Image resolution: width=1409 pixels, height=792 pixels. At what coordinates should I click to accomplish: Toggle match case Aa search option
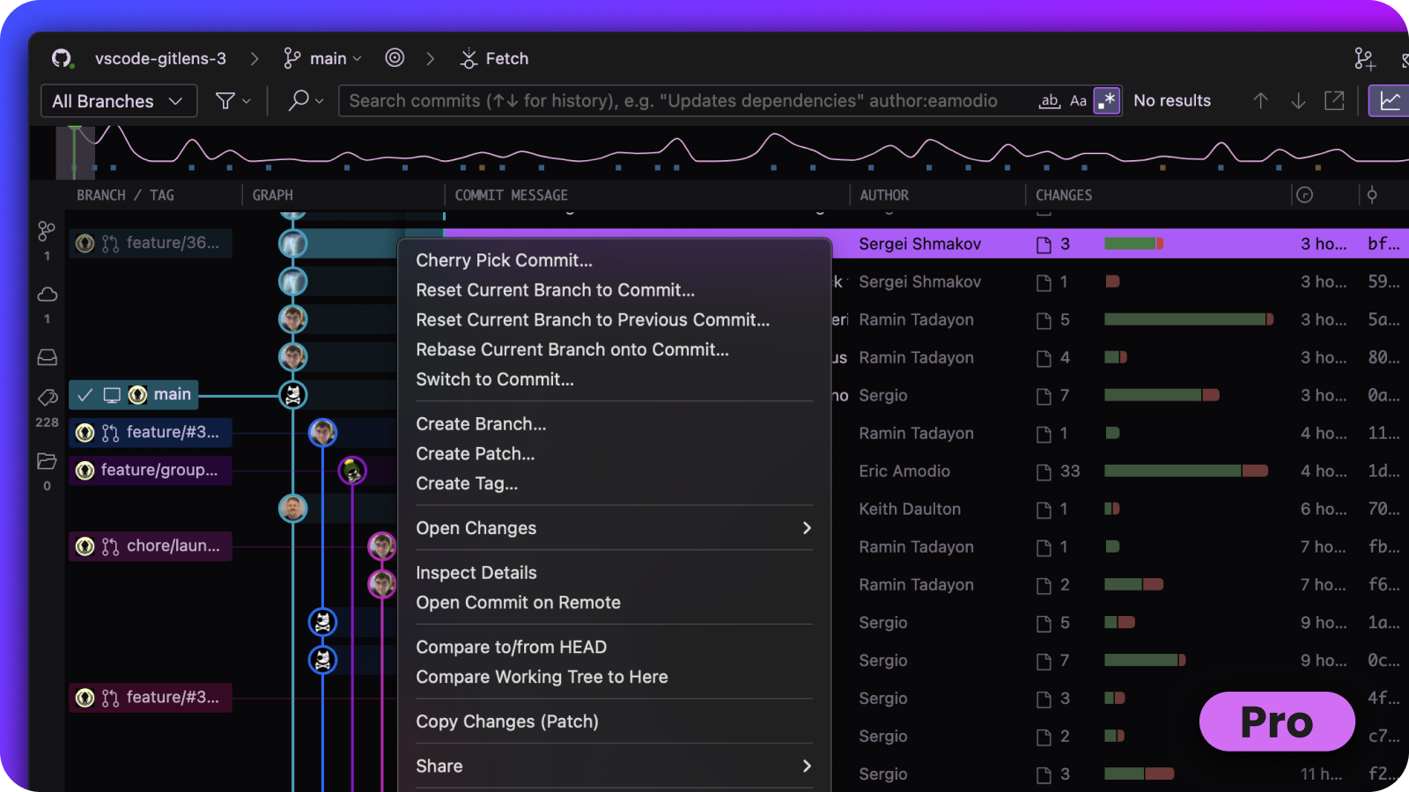click(1078, 101)
